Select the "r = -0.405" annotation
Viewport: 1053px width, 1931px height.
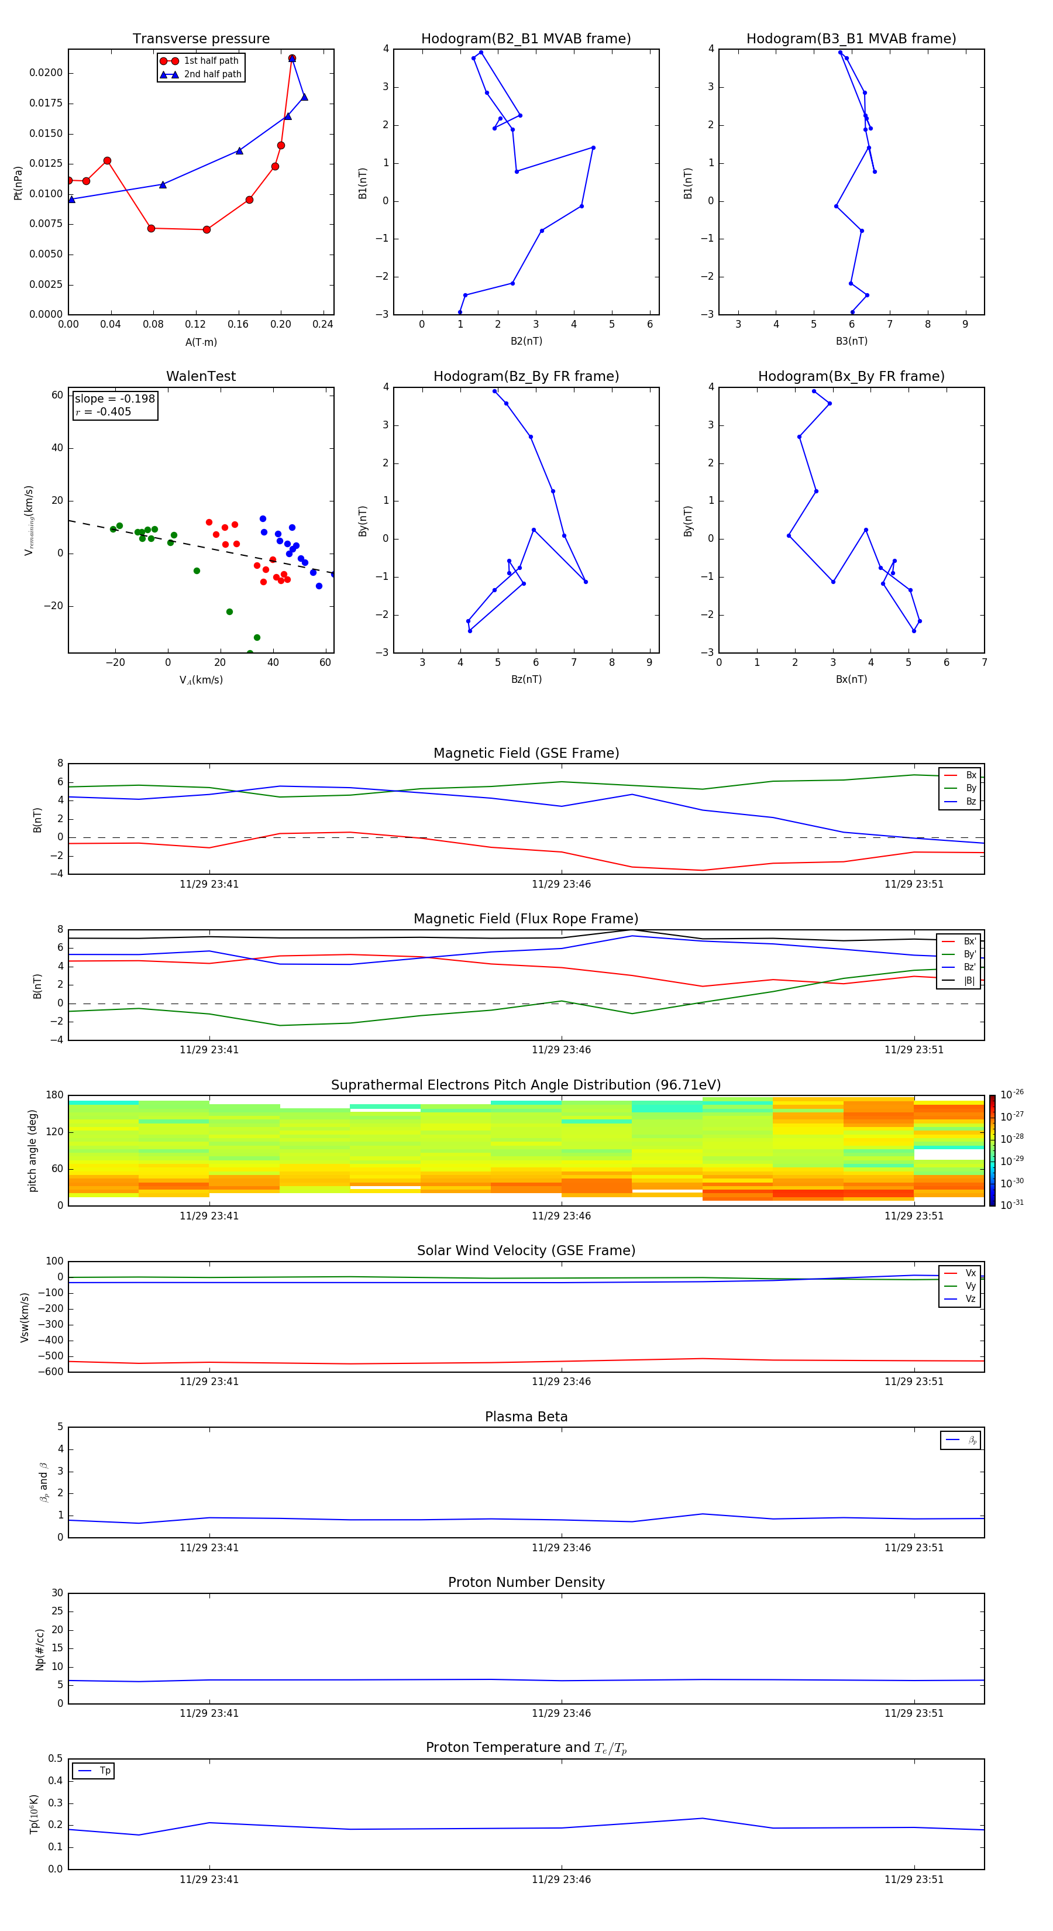point(104,411)
